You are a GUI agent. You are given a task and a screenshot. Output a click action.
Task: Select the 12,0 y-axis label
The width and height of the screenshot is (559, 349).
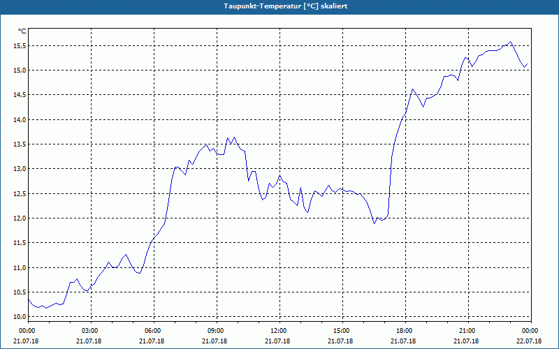20,218
